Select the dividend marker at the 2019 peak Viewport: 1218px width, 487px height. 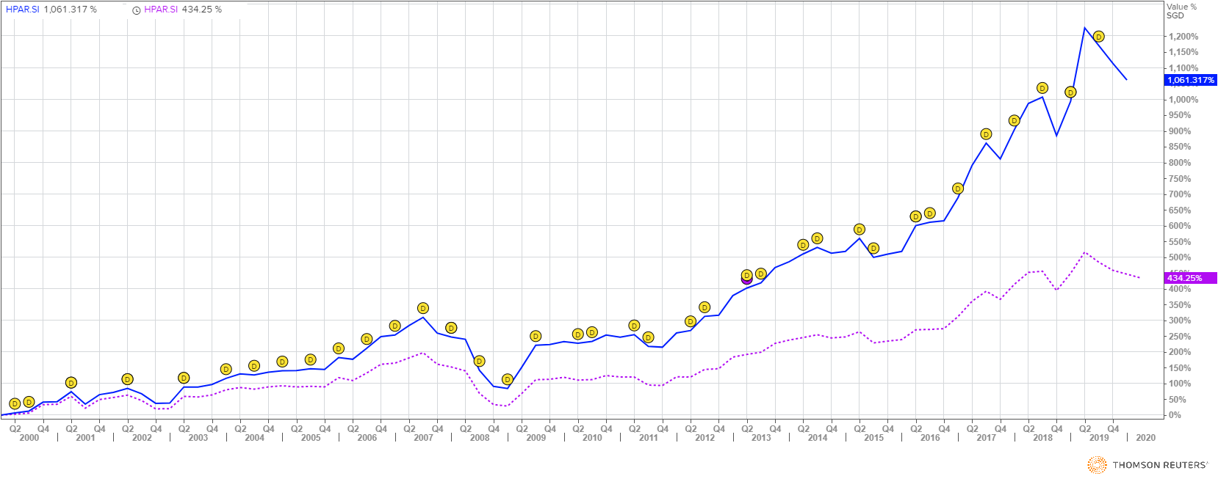click(1098, 37)
